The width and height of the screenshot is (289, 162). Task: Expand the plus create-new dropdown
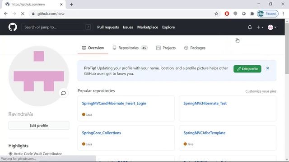[260, 27]
